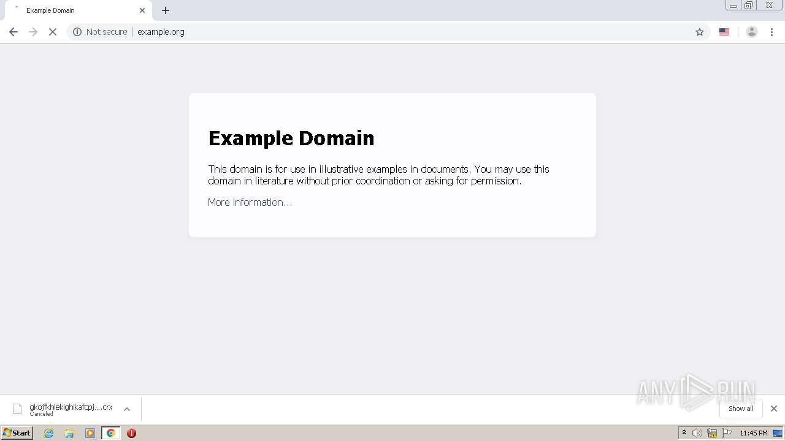
Task: Close the Chrome window
Action: 769,6
